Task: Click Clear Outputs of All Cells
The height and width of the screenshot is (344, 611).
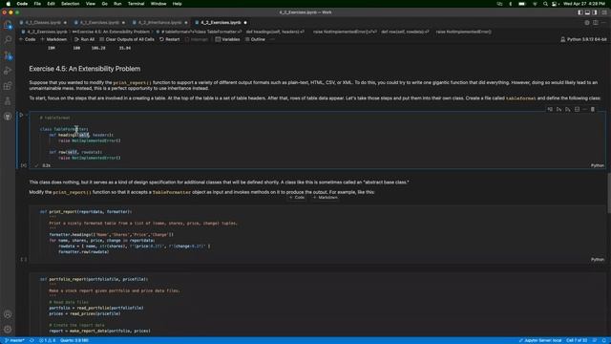Action: click(x=127, y=39)
